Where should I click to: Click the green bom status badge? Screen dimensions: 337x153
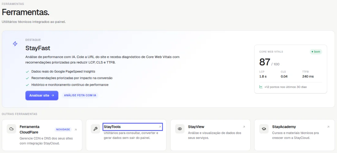[316, 52]
